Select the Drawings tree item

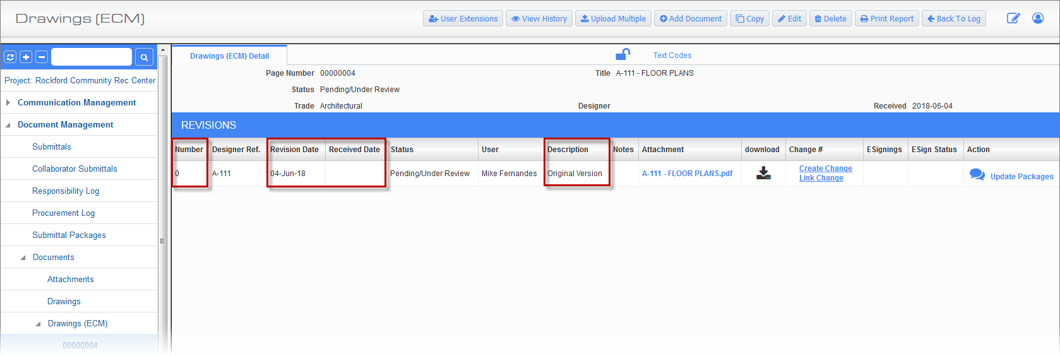pyautogui.click(x=64, y=301)
